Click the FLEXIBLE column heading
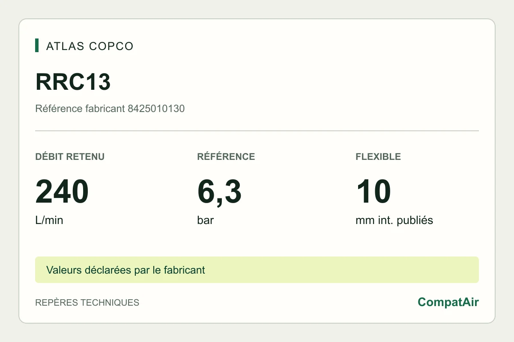This screenshot has width=514, height=342. 378,156
